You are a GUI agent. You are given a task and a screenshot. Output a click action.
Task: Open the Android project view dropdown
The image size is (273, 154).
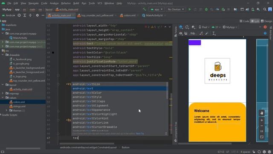9,15
